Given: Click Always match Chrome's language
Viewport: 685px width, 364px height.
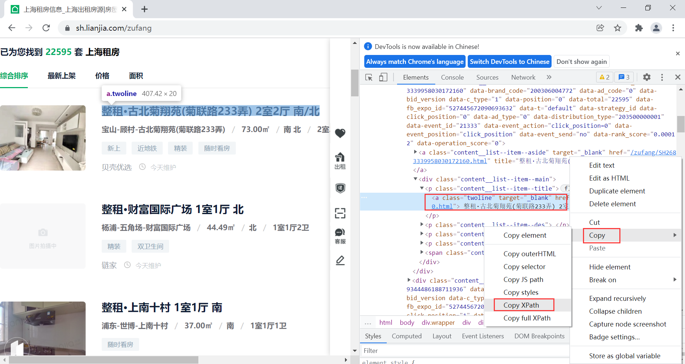Looking at the screenshot, I should [415, 61].
